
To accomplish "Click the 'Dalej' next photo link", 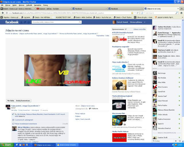I will point(107,36).
